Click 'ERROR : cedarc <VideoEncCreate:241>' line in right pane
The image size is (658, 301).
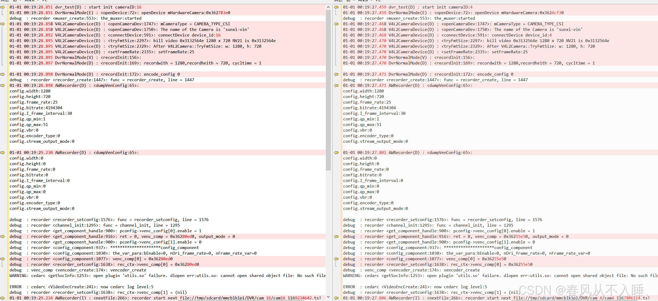pos(415,287)
